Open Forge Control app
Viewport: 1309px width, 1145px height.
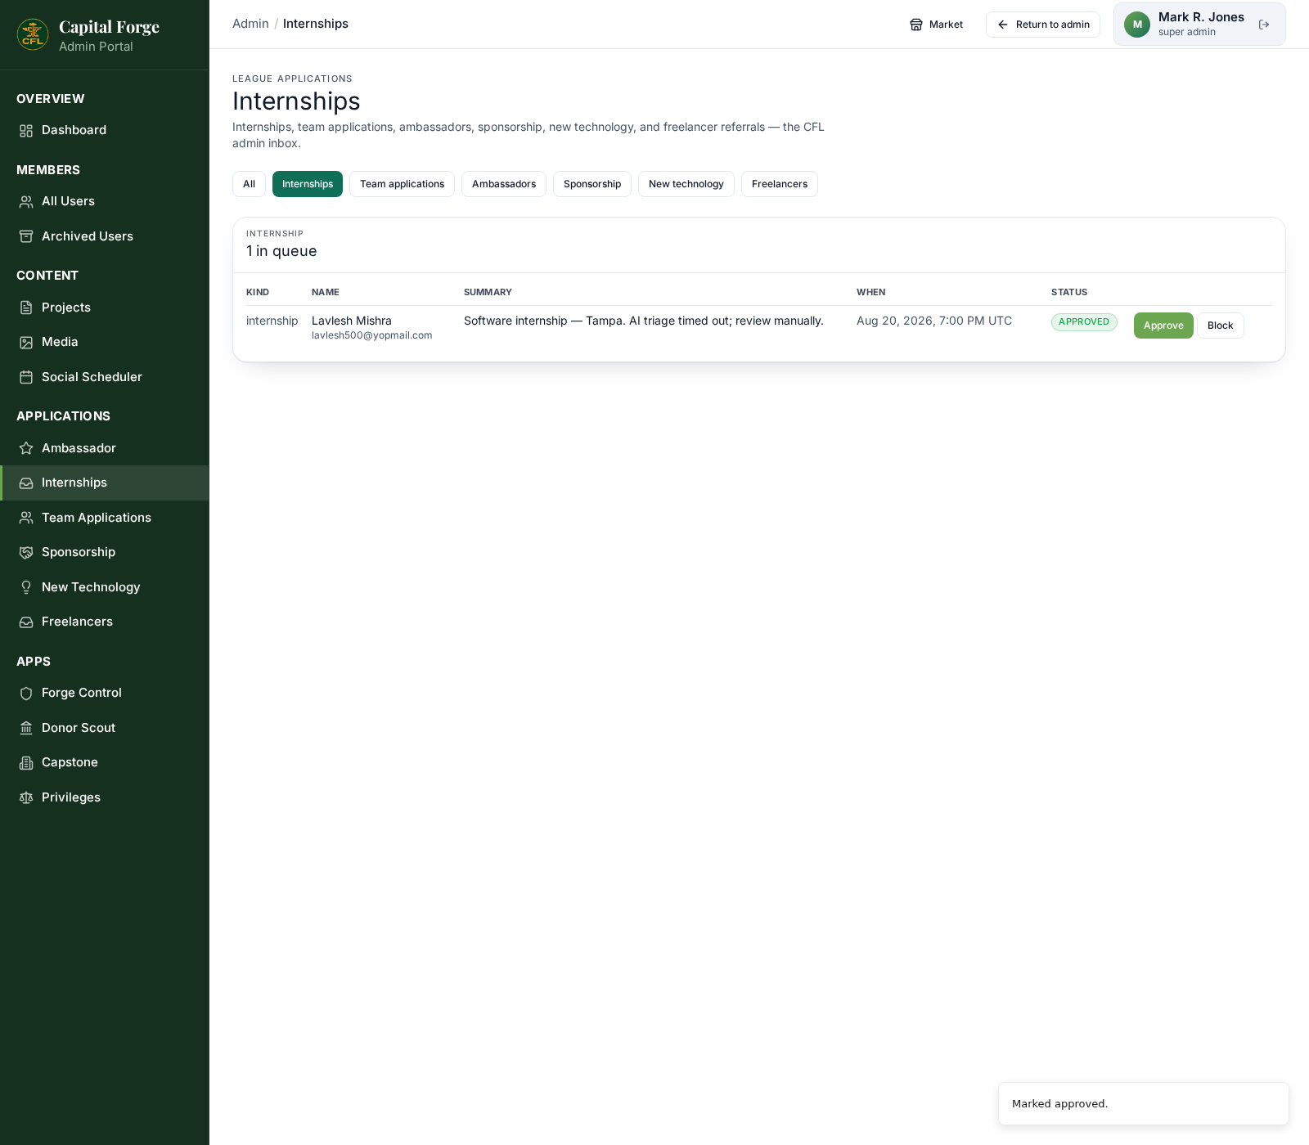click(105, 694)
